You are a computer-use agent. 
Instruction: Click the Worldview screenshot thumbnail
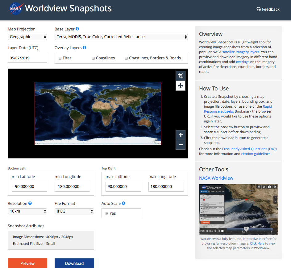pyautogui.click(x=239, y=209)
